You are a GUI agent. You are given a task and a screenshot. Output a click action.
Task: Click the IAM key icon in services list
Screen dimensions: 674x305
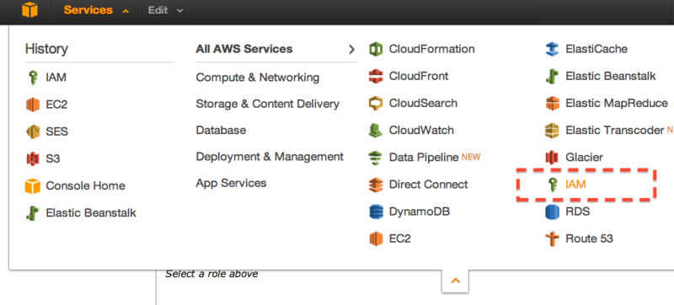552,185
